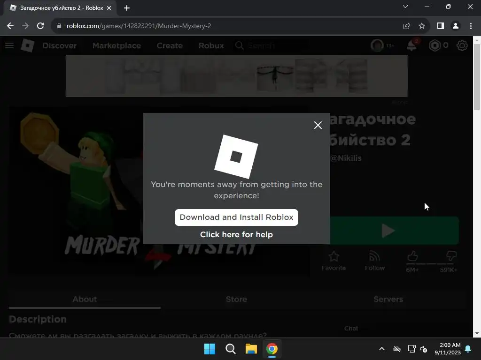Follow the game

tap(374, 261)
